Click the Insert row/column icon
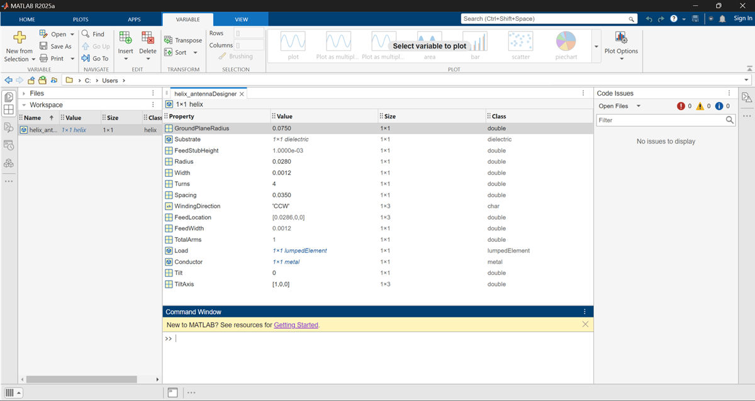The height and width of the screenshot is (401, 755). 125,38
